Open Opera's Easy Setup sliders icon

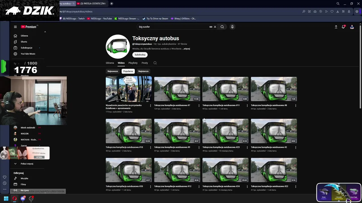tap(343, 12)
